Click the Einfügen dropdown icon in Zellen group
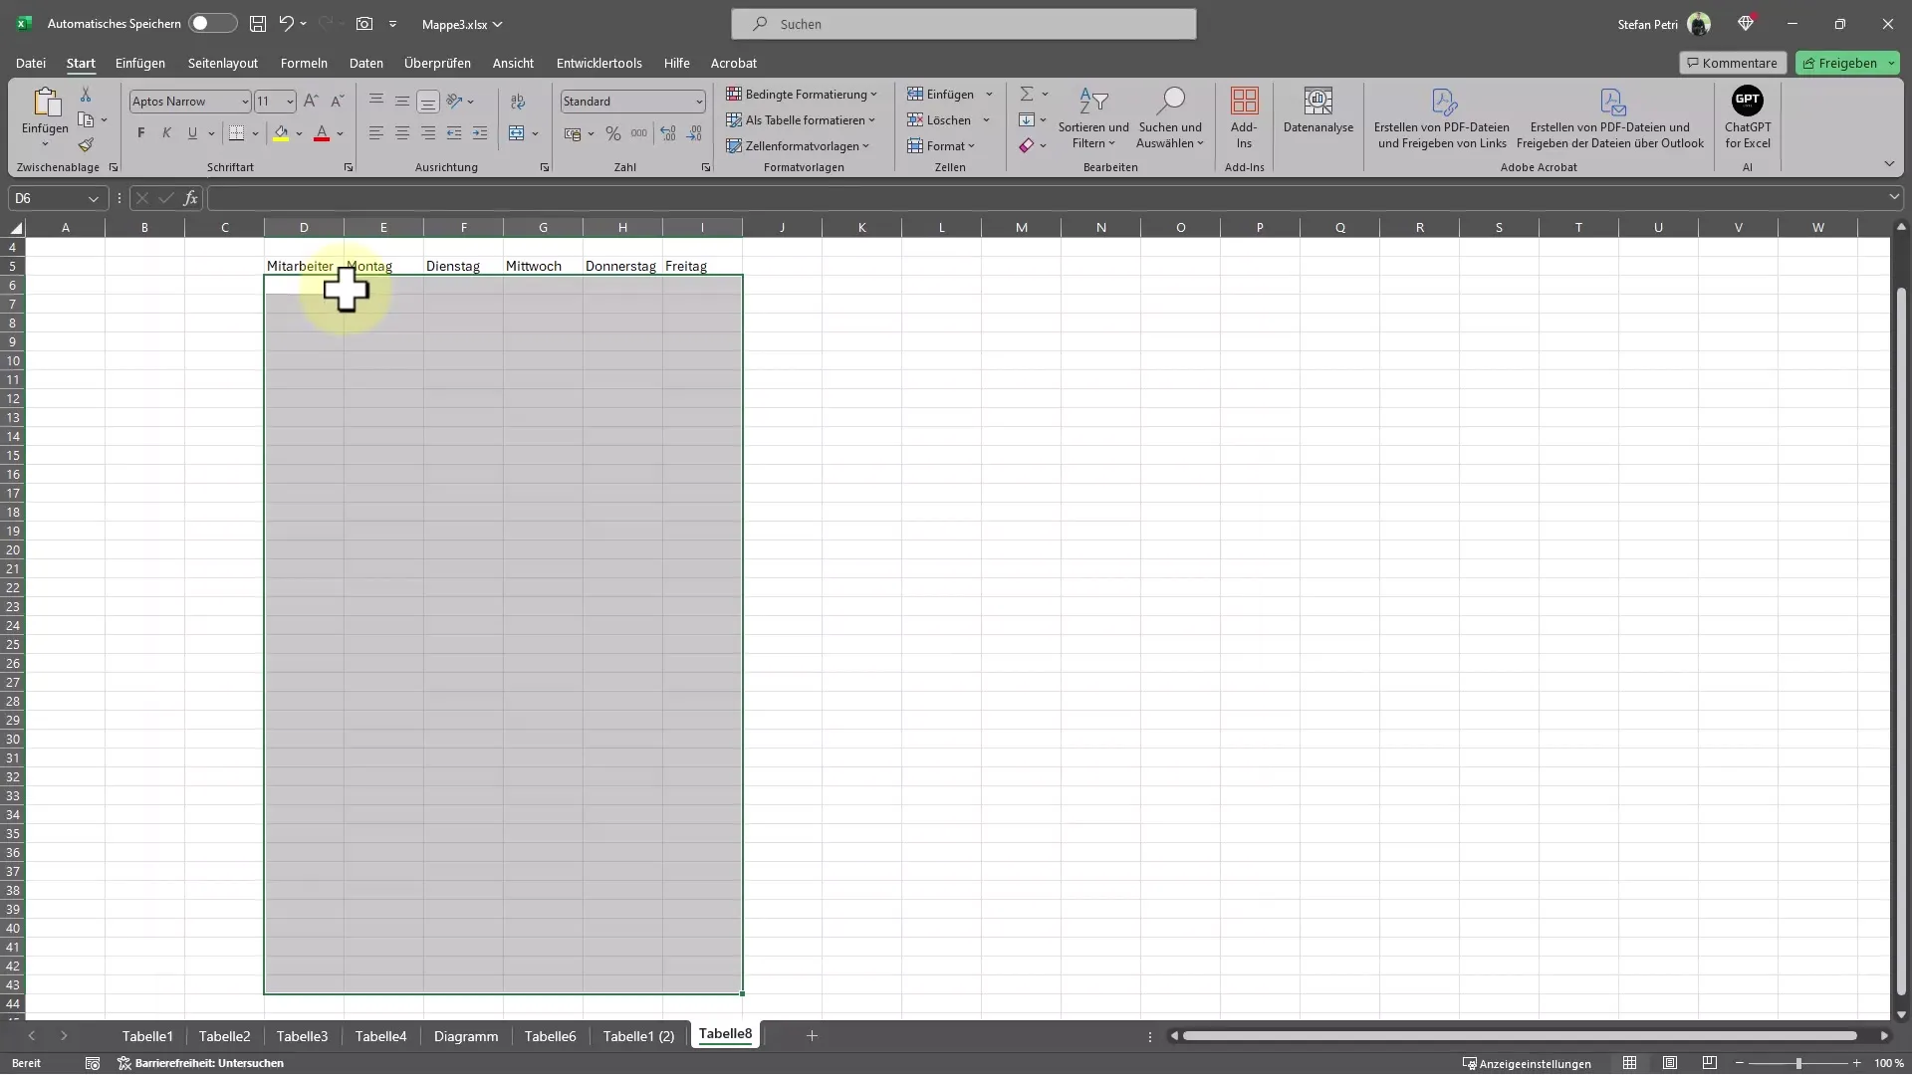The height and width of the screenshot is (1075, 1912). (989, 94)
